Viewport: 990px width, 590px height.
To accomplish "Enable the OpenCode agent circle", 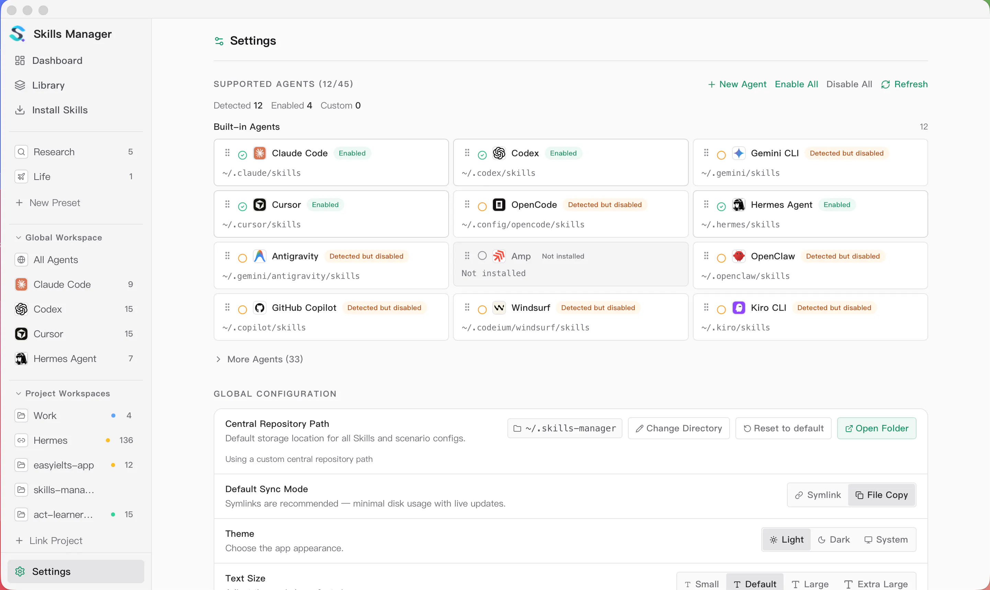I will point(482,207).
